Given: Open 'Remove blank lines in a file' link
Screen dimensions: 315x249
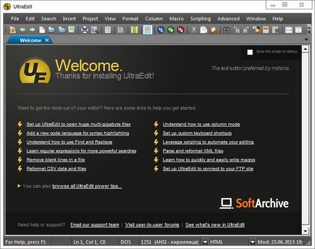Looking at the screenshot, I should click(x=55, y=160).
